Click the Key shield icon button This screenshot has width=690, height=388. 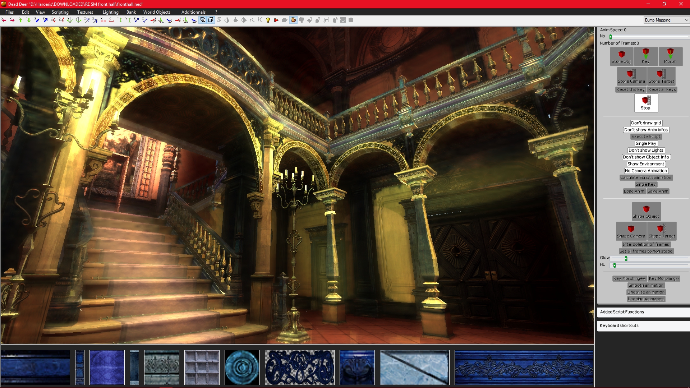[x=646, y=56]
